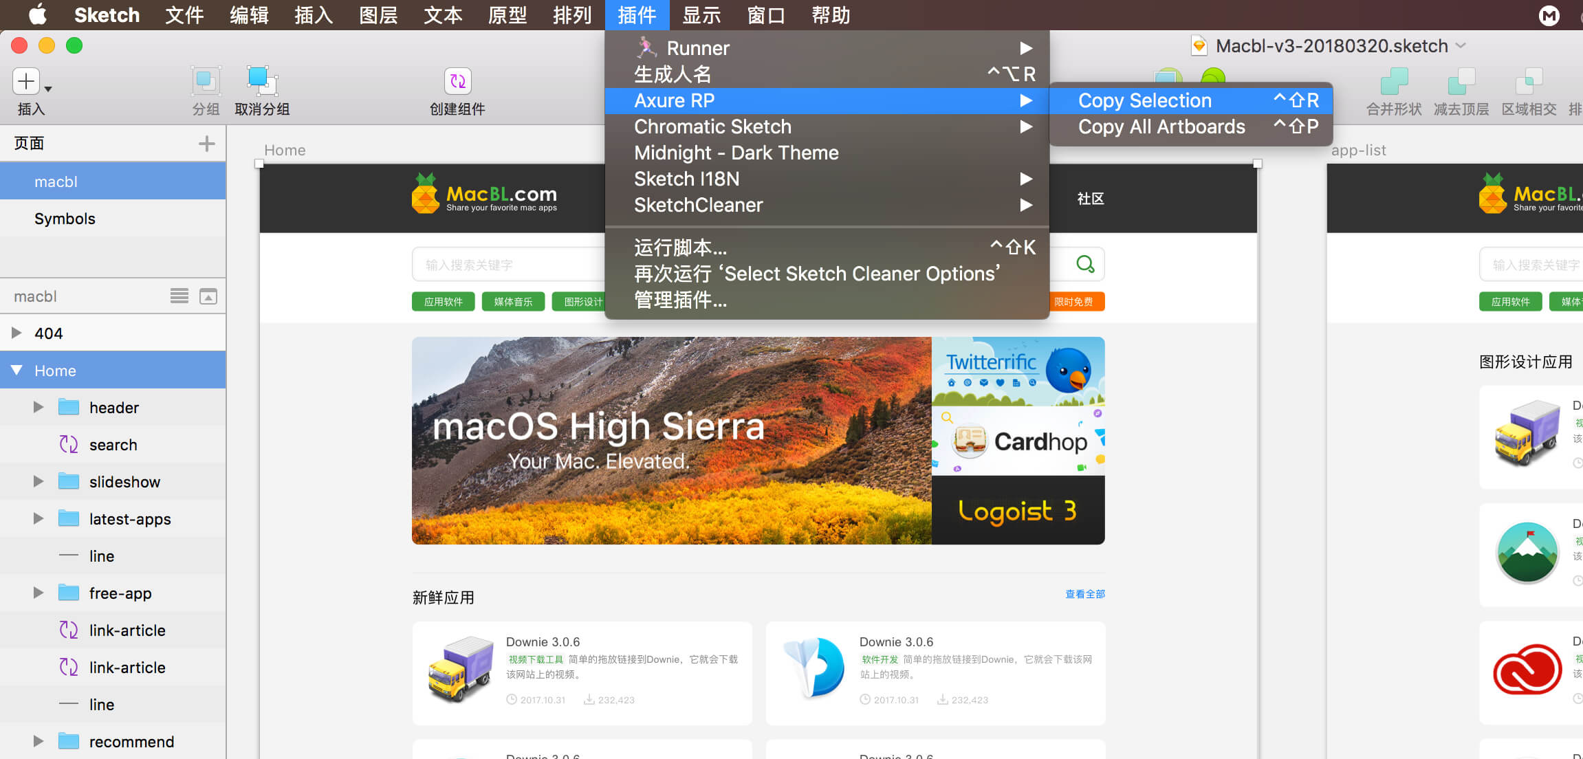Click the Create Symbol (创建组件) icon

pyautogui.click(x=457, y=81)
